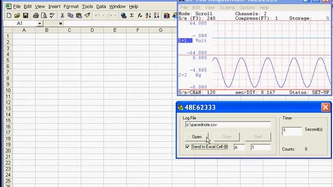This screenshot has height=187, width=333.
Task: Open the Excel Edit menu
Action: tap(28, 7)
